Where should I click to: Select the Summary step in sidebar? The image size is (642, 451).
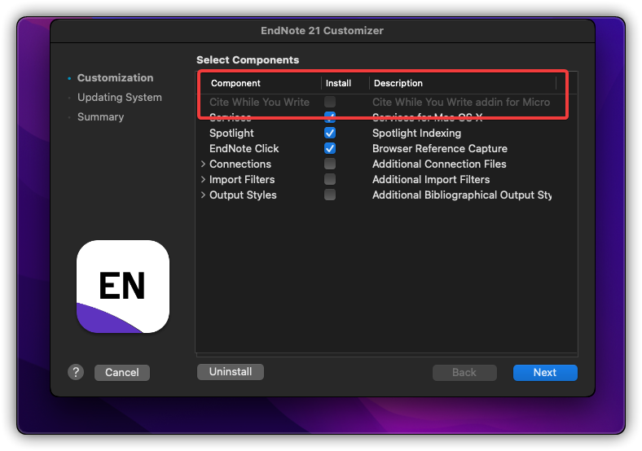click(x=101, y=117)
